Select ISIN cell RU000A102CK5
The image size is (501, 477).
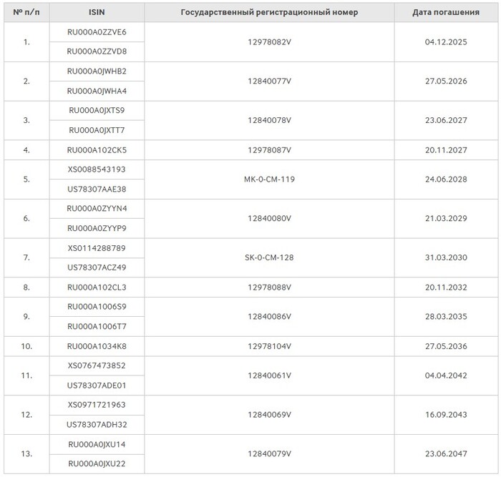[97, 150]
